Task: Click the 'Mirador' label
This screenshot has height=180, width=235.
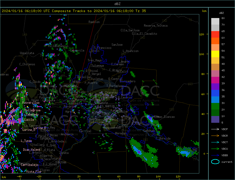Action: [121, 133]
